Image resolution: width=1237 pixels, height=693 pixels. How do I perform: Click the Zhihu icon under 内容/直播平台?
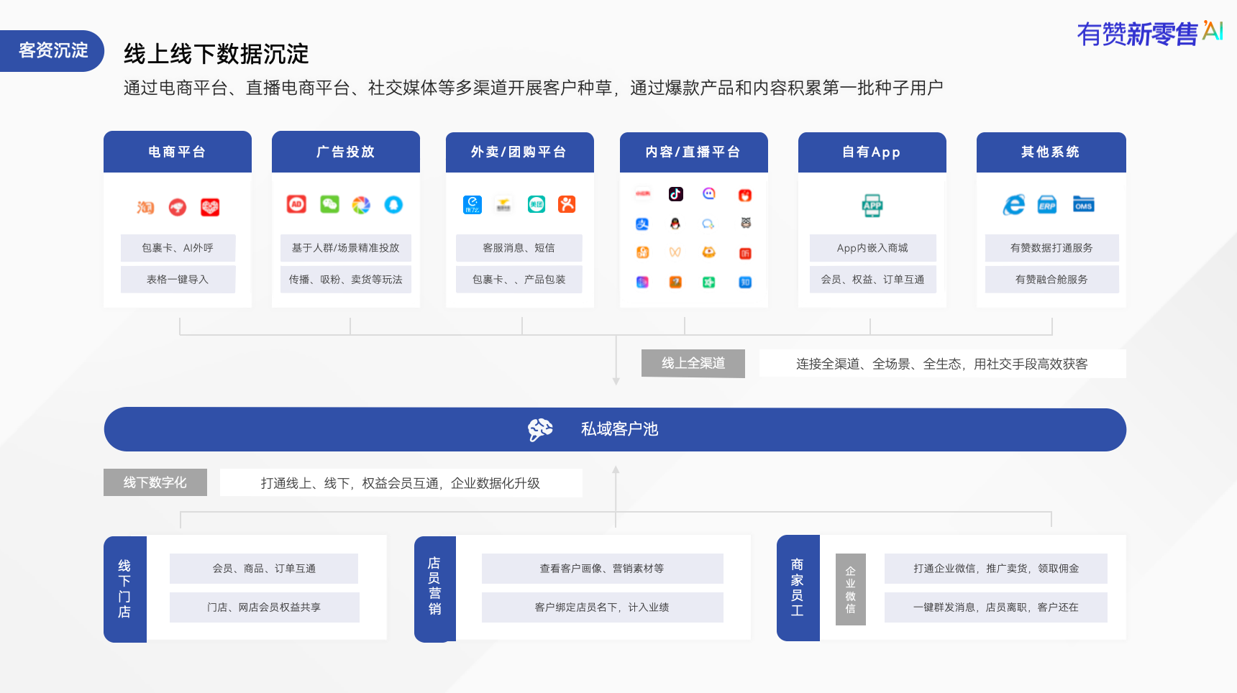746,282
